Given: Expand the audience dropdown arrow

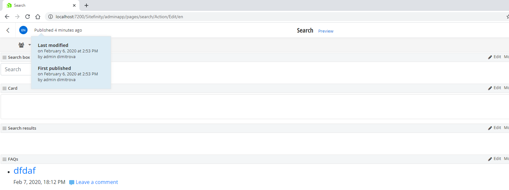Looking at the screenshot, I should click(x=29, y=45).
